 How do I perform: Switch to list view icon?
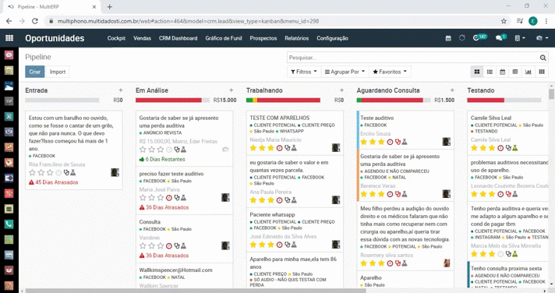[x=490, y=72]
